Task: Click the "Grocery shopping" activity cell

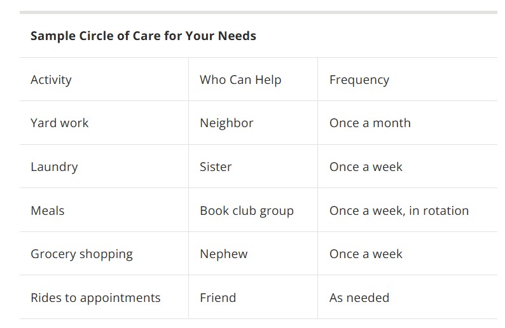Action: (x=81, y=254)
